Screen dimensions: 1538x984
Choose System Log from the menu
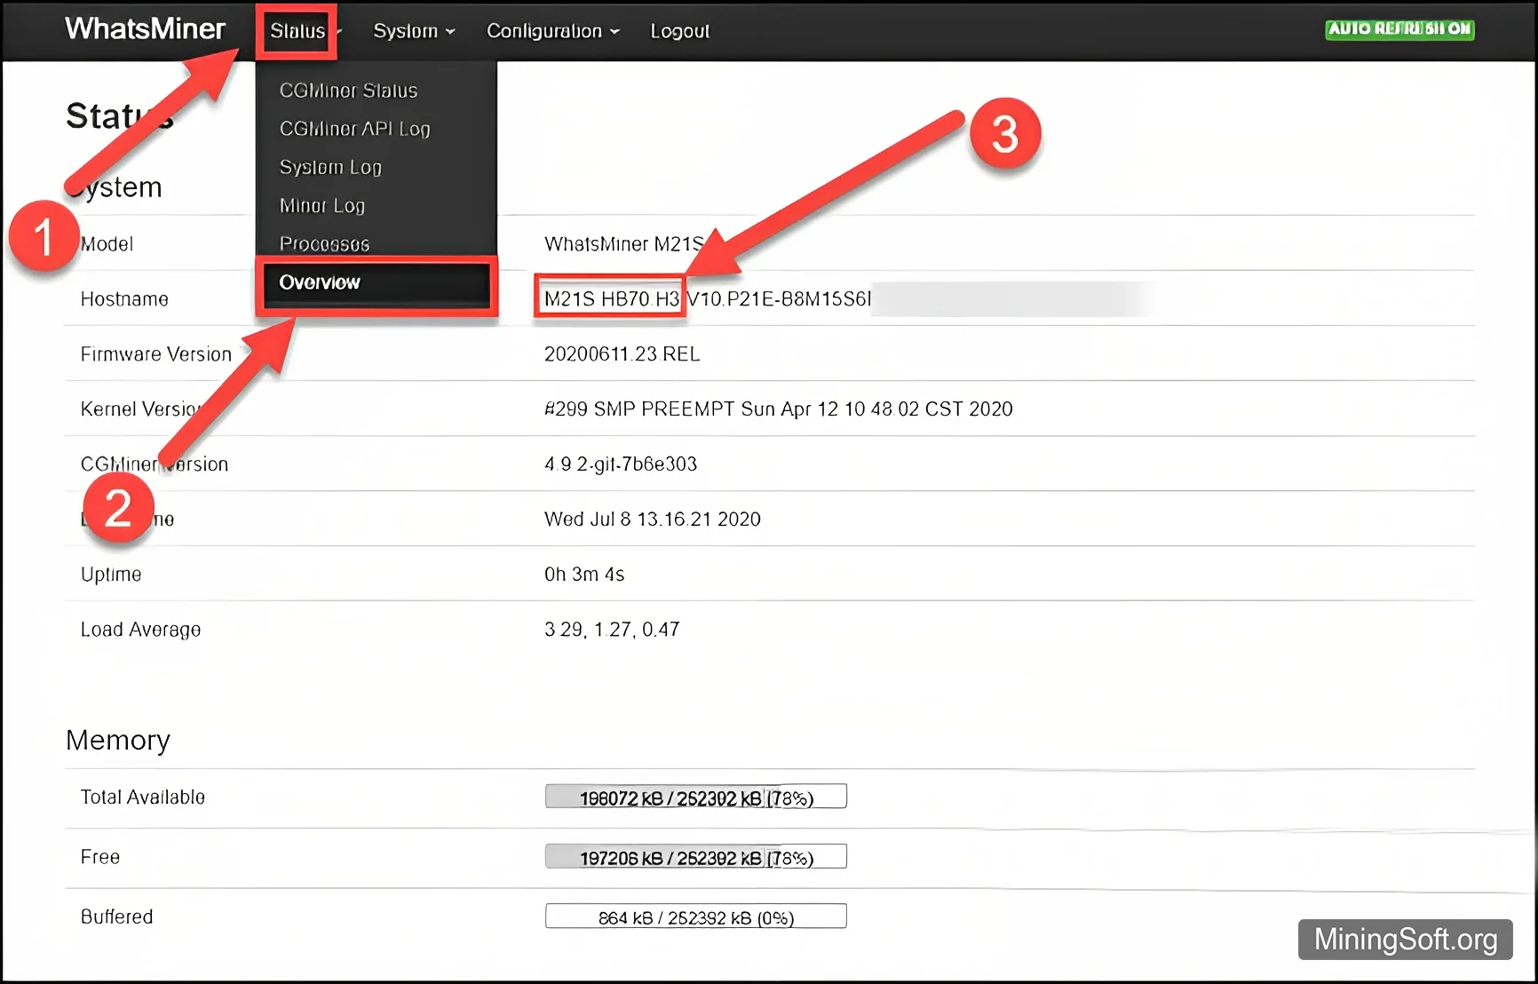330,167
